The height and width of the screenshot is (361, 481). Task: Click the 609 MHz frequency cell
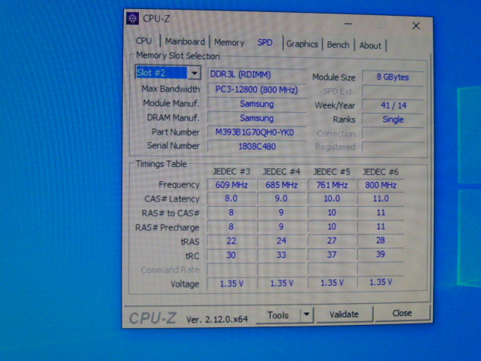click(231, 185)
